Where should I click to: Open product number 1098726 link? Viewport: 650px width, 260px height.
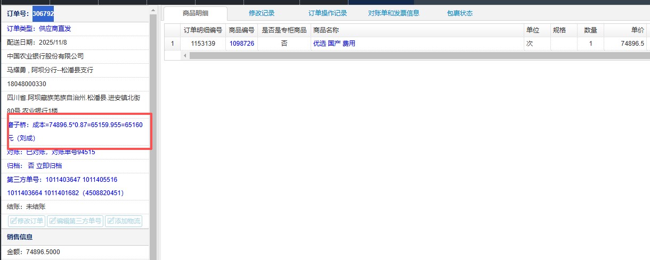[x=242, y=44]
